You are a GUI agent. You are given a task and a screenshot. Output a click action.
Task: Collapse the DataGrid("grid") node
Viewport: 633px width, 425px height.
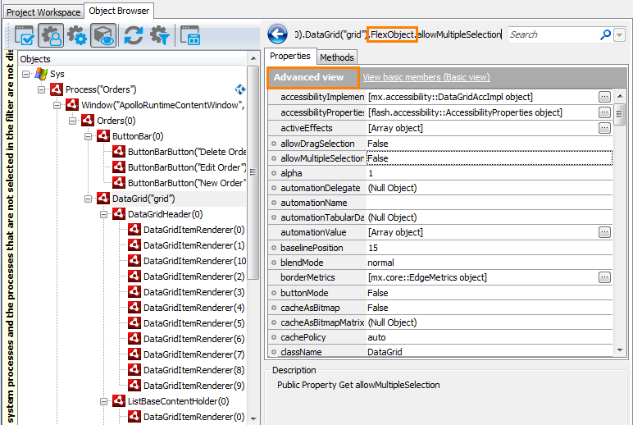point(89,199)
